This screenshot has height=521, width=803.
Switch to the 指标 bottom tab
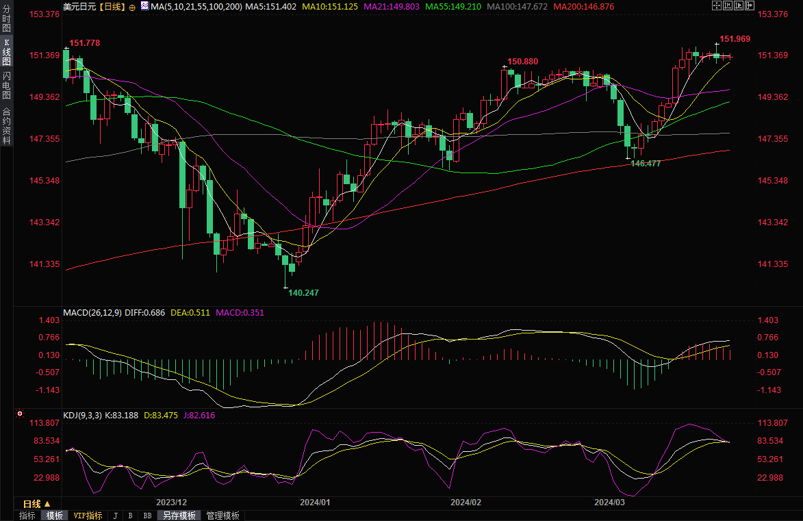click(x=27, y=516)
